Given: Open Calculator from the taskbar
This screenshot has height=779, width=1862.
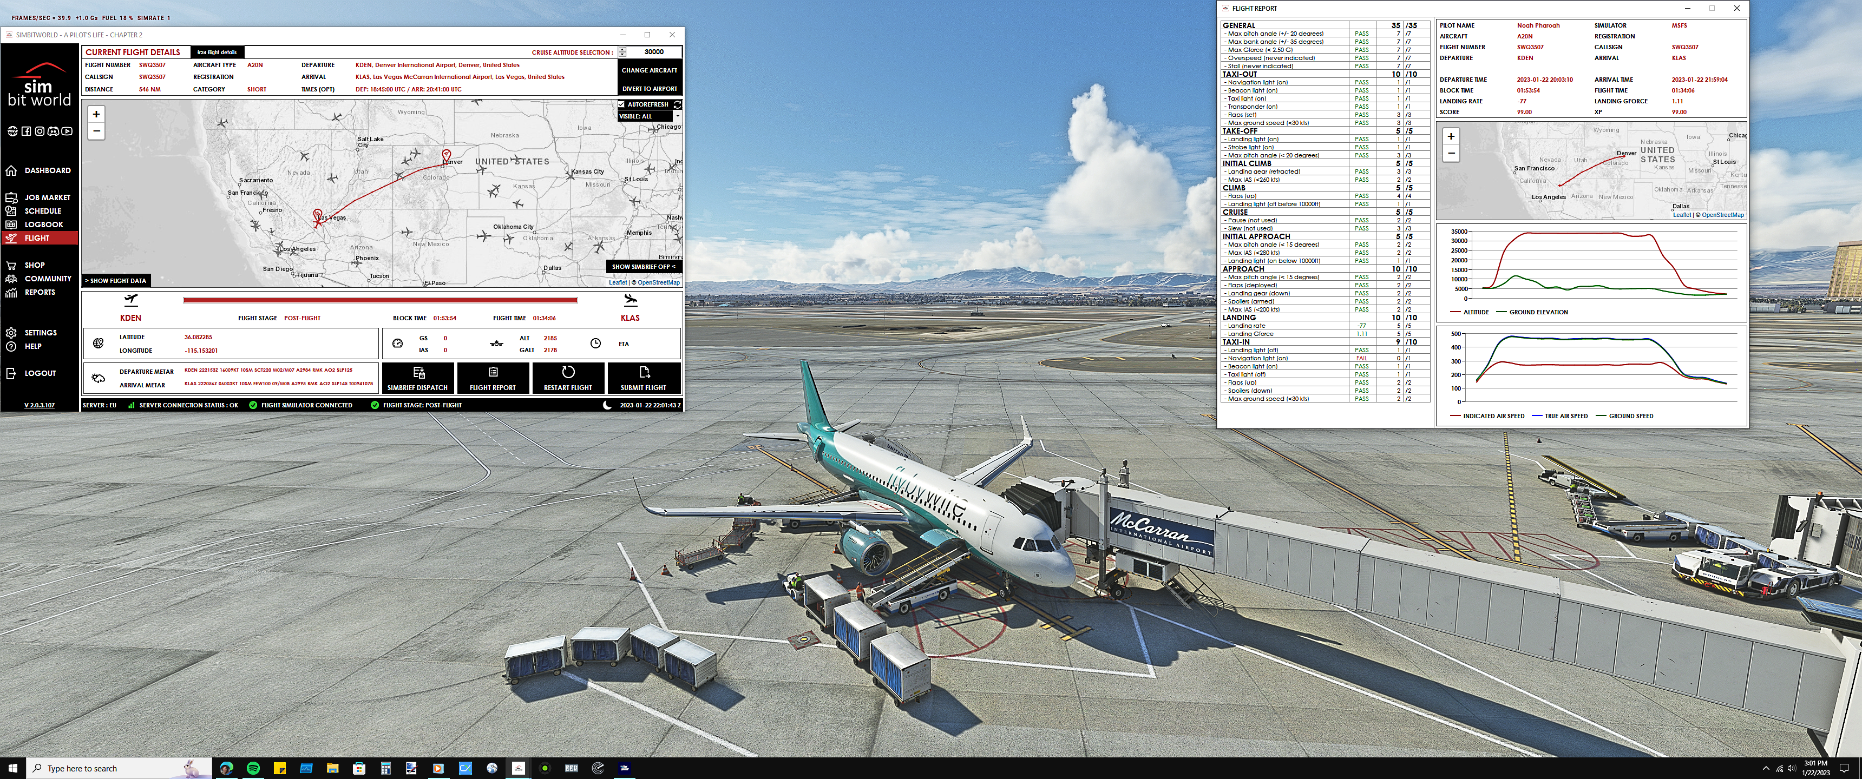Looking at the screenshot, I should click(385, 768).
